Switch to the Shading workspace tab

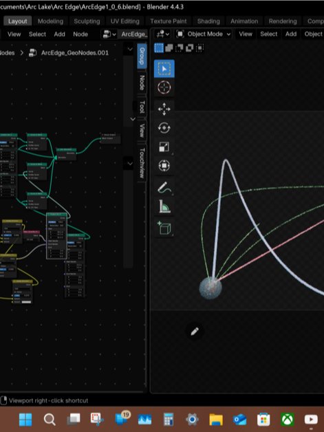pos(208,21)
